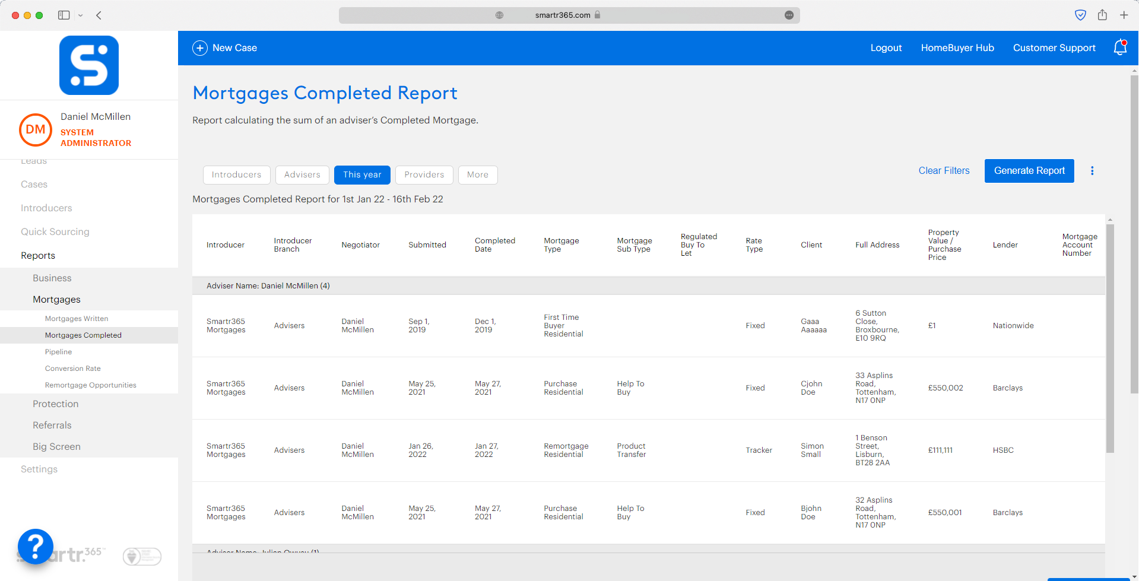The image size is (1139, 581).
Task: Click the Clear Filters link
Action: tap(944, 171)
